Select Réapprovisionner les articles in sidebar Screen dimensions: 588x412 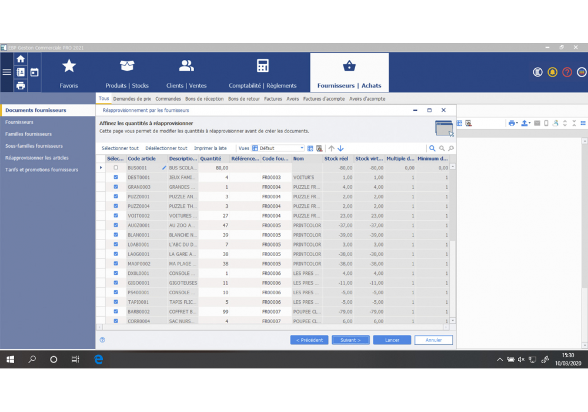(37, 158)
